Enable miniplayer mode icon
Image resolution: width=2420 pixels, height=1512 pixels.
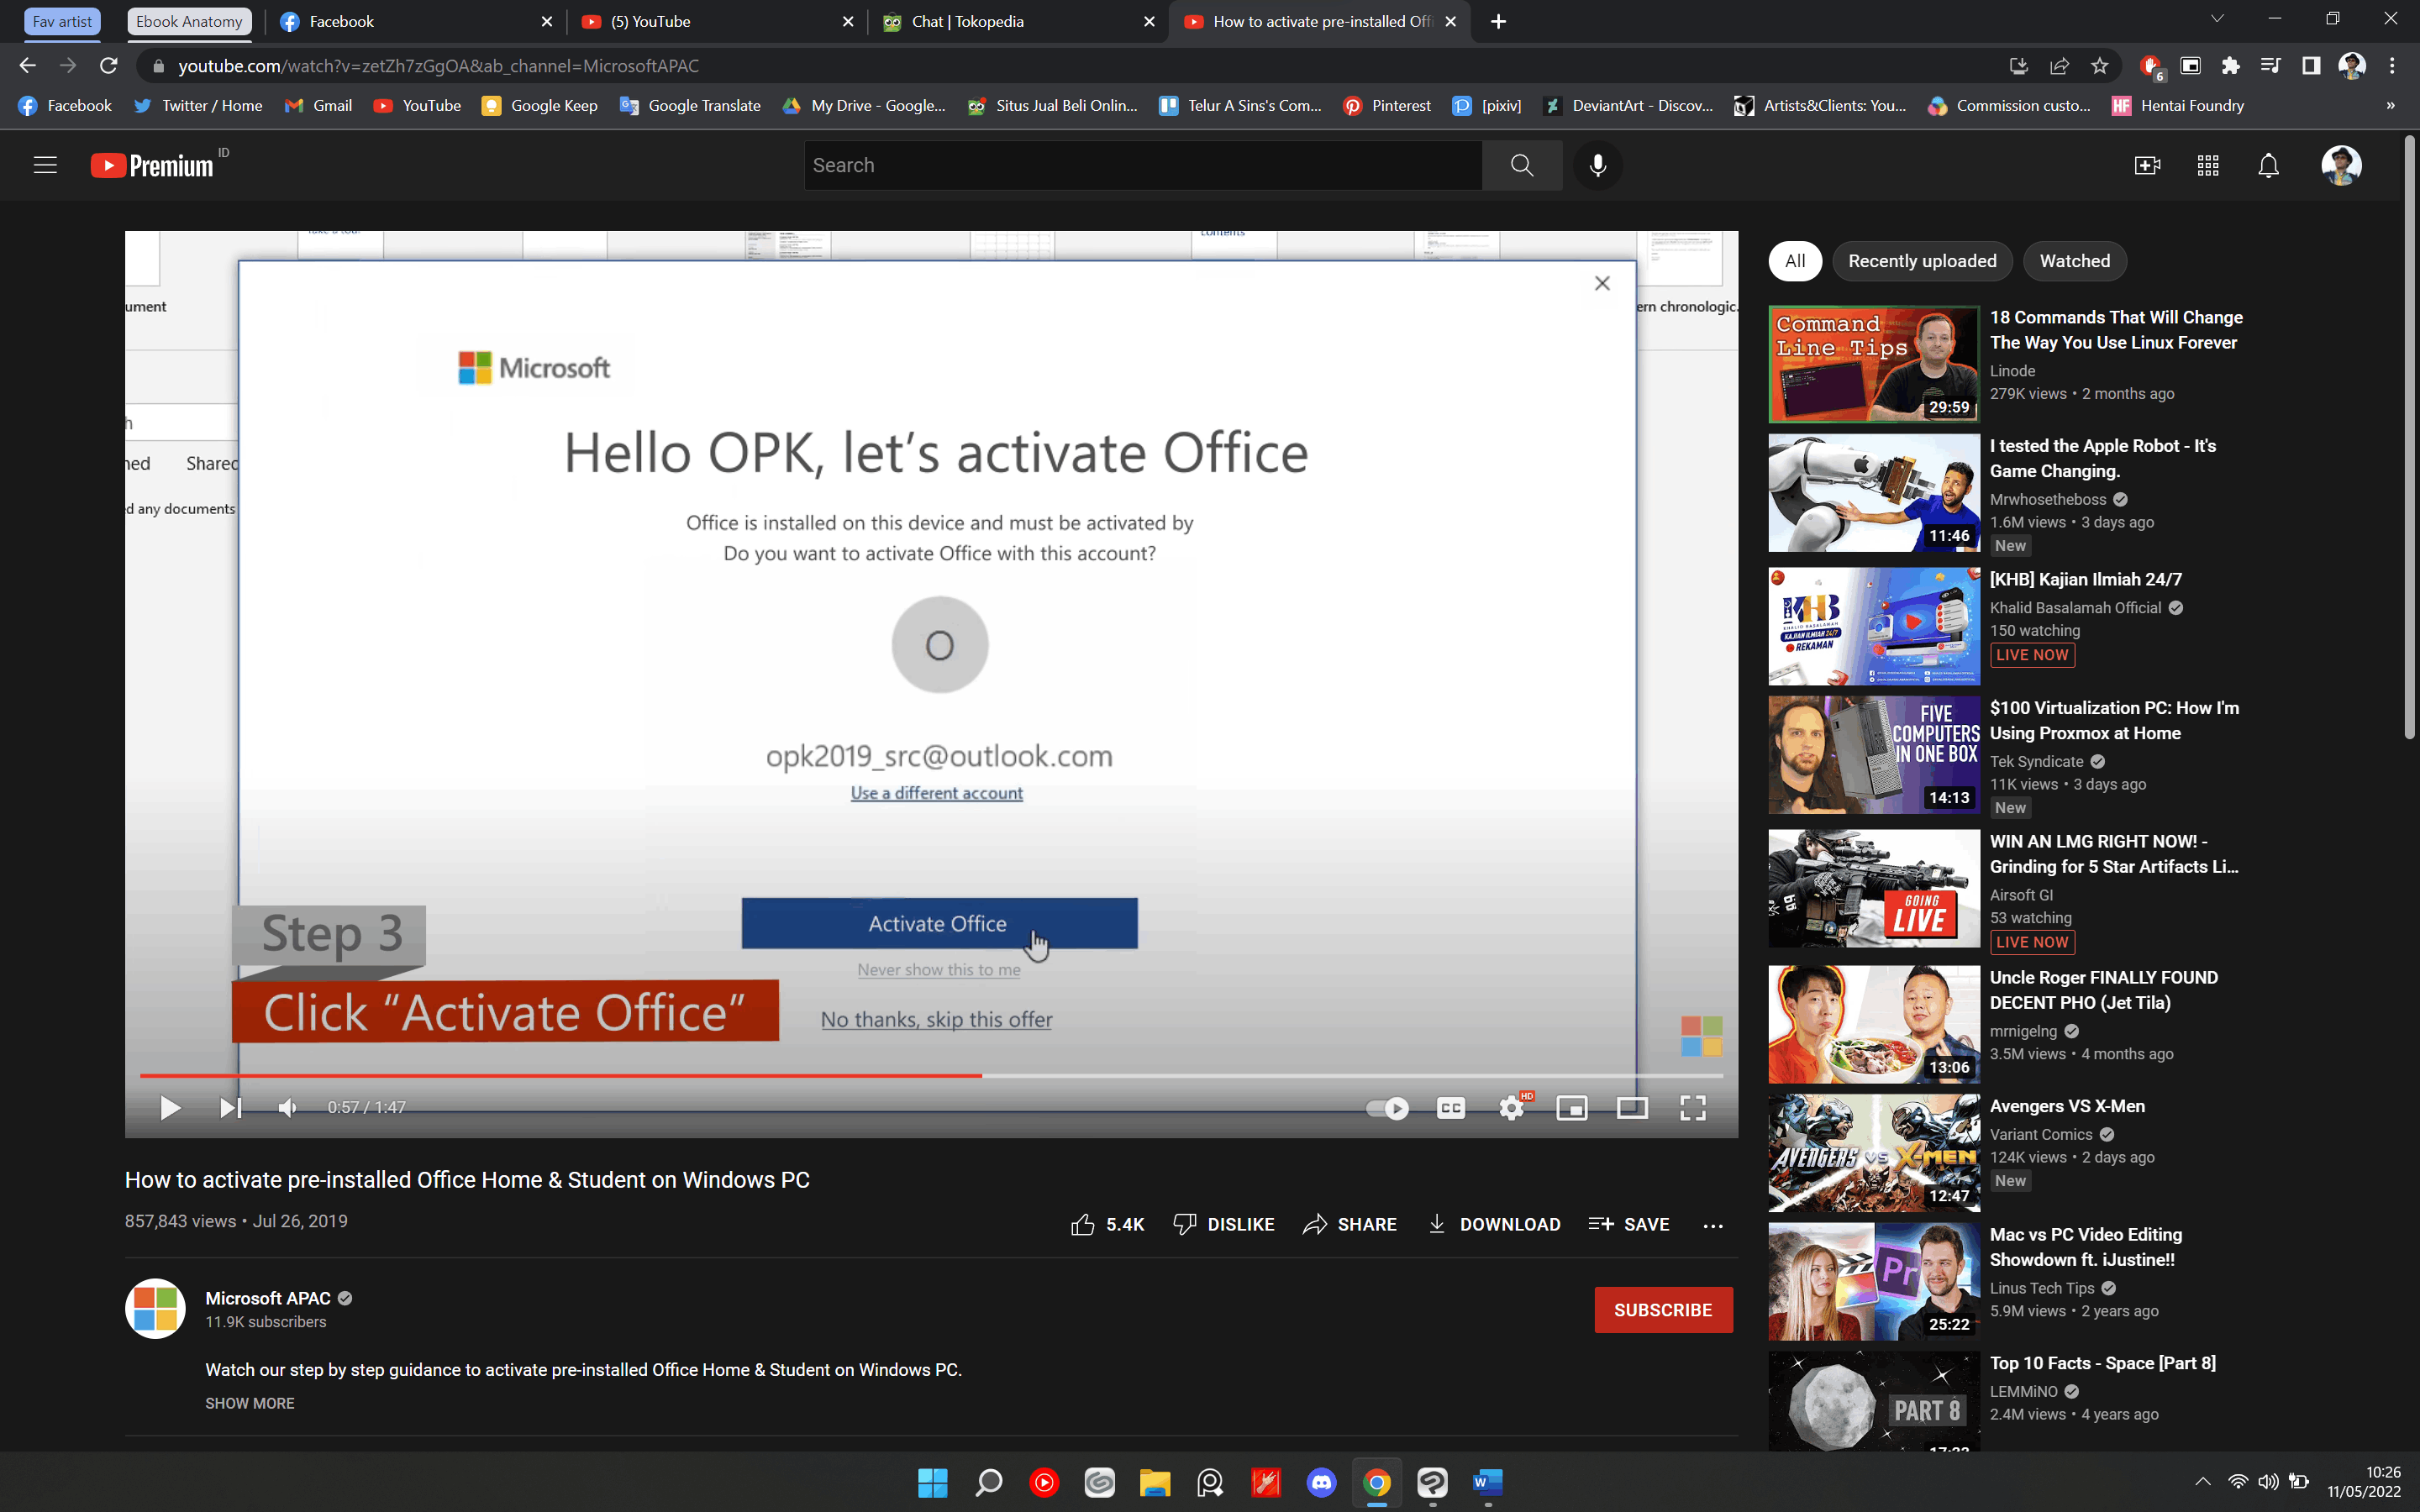(x=1571, y=1107)
